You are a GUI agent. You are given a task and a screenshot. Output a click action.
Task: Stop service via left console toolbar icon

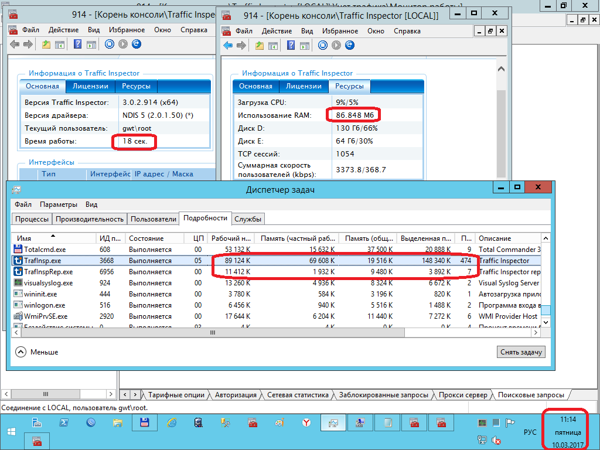[x=110, y=45]
